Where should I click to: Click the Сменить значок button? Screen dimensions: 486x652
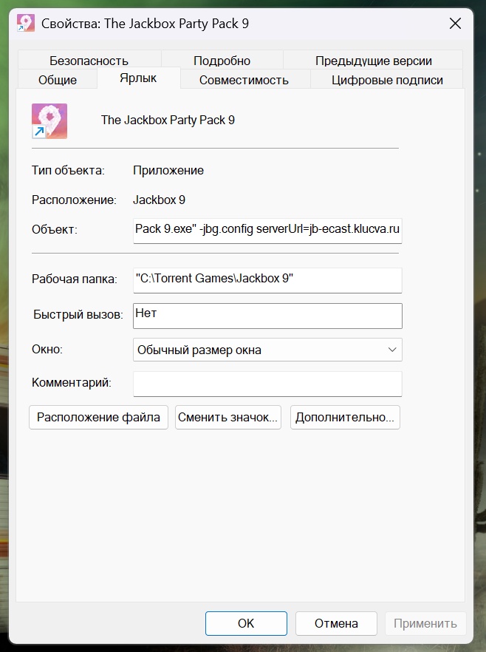click(x=228, y=417)
